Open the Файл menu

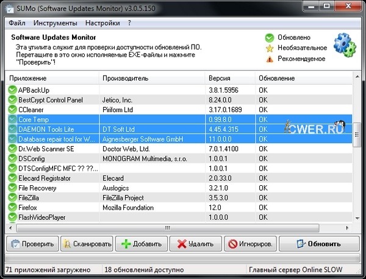tap(17, 23)
